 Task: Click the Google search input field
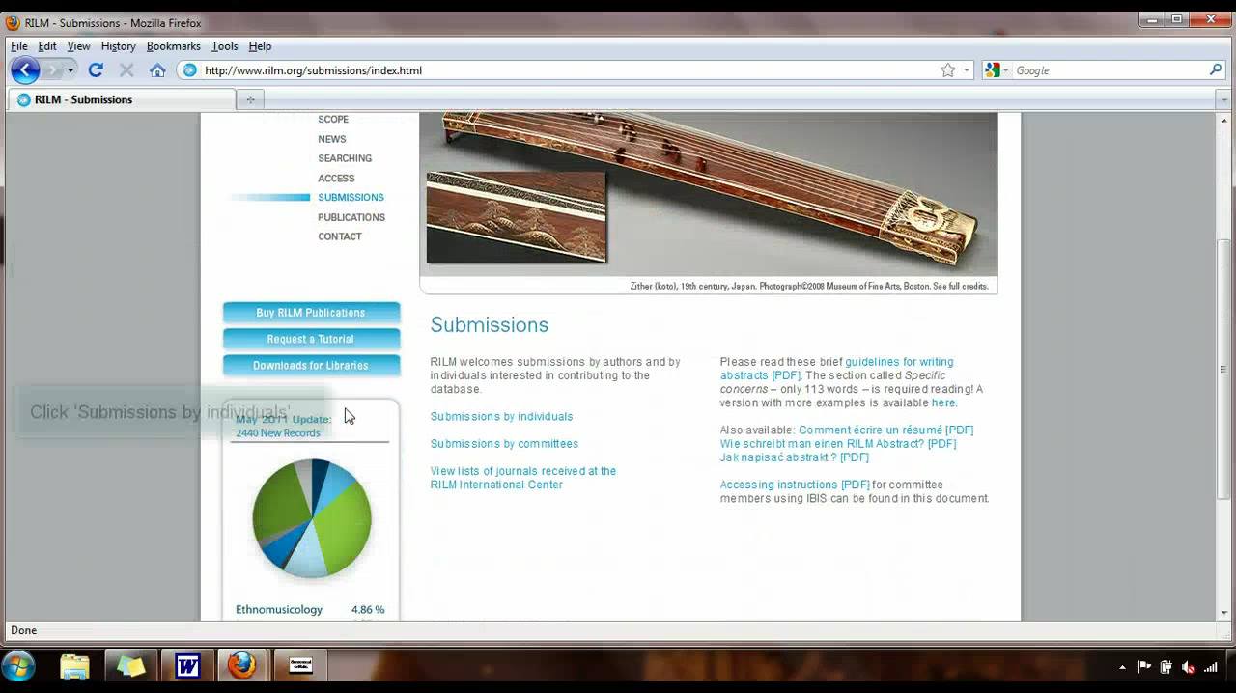1109,70
